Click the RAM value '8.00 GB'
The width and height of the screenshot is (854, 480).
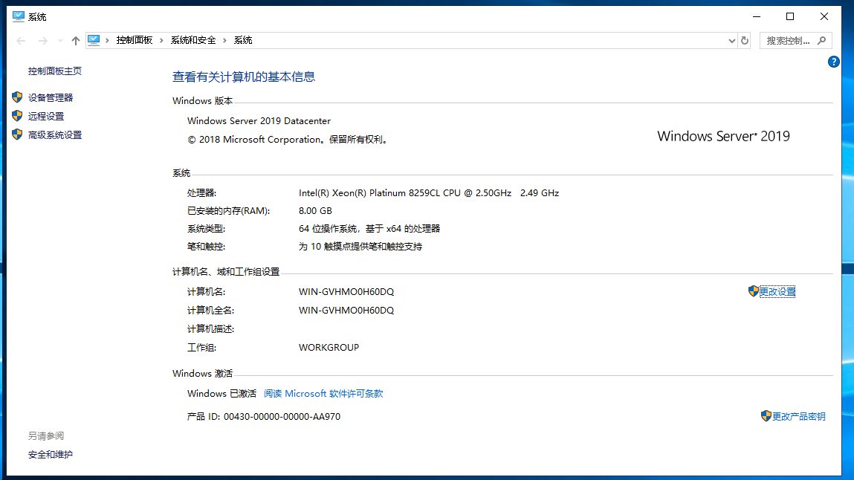pyautogui.click(x=315, y=210)
